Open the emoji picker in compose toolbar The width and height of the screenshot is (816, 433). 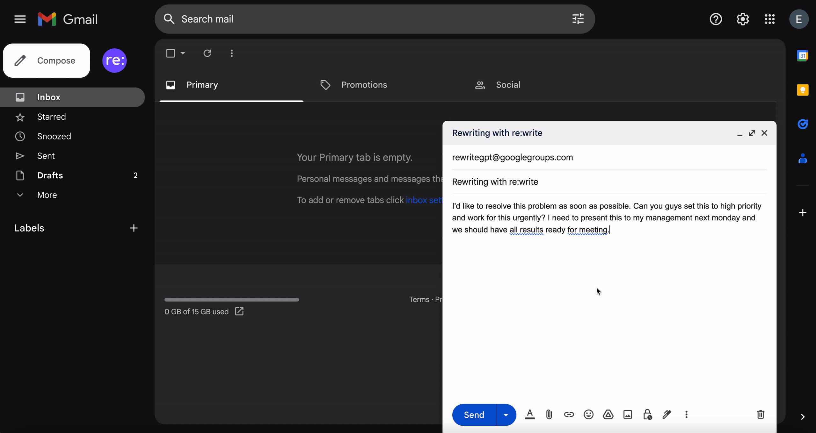pos(588,415)
